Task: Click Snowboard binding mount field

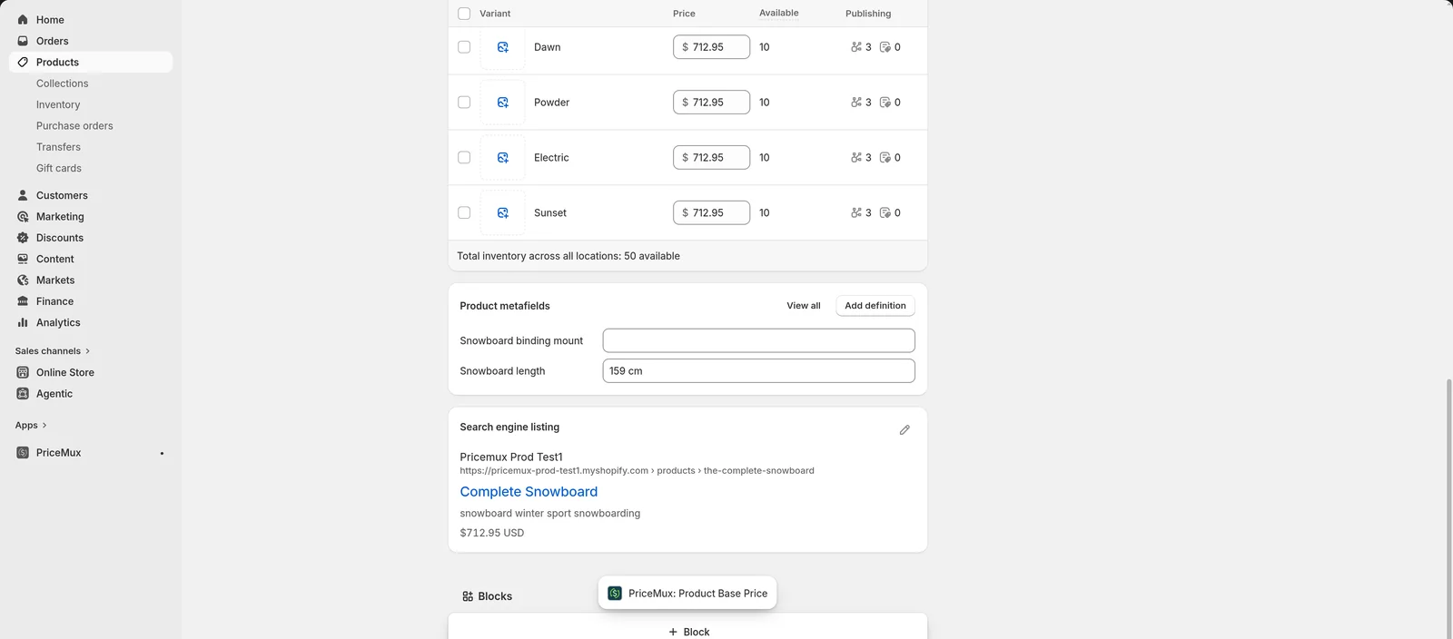Action: coord(759,340)
